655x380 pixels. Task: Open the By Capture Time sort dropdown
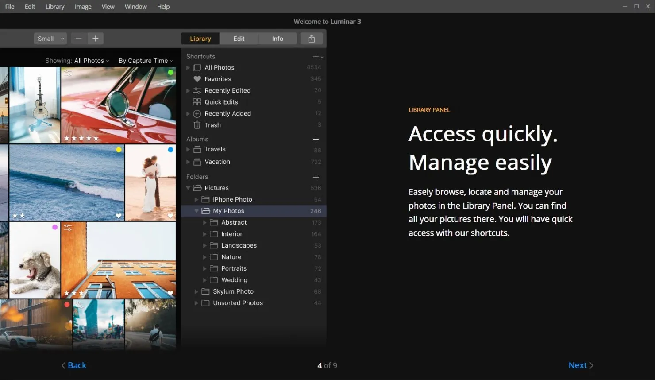coord(146,61)
